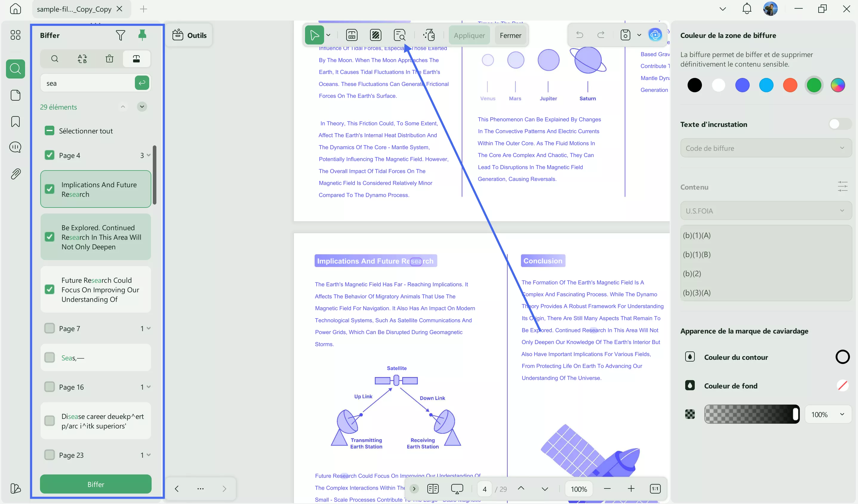Image resolution: width=858 pixels, height=504 pixels.
Task: Click the Contenu settings sliders icon
Action: pos(842,187)
